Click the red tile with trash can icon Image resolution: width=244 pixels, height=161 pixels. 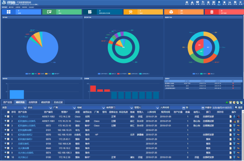tap(224, 12)
